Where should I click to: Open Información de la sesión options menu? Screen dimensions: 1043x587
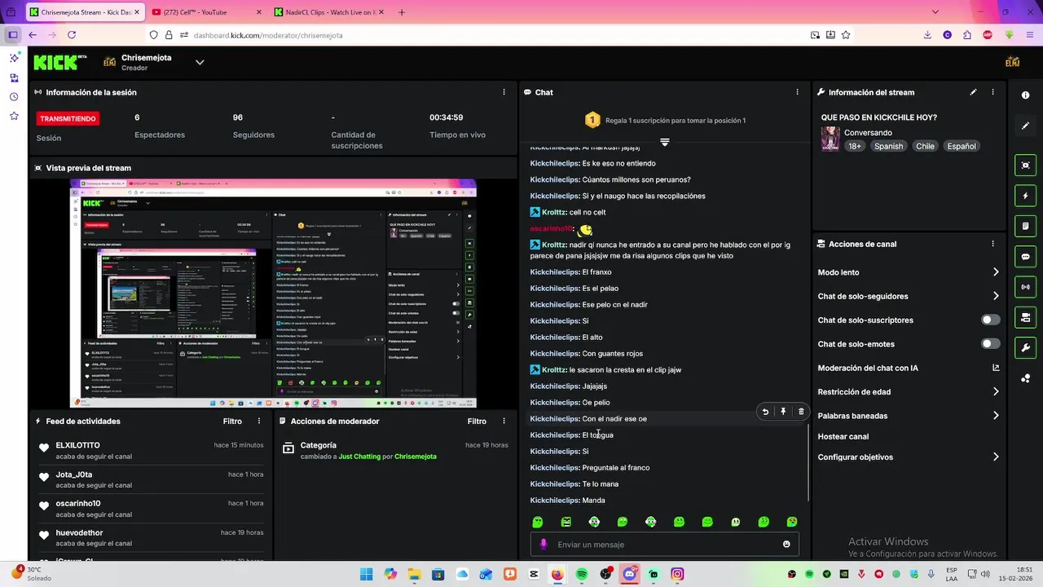click(x=504, y=92)
